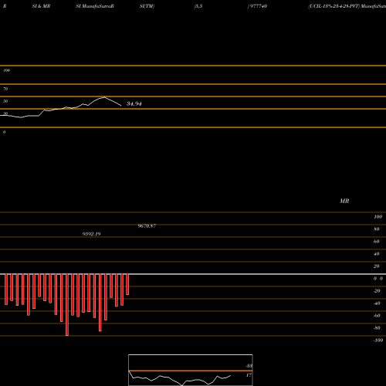Click the MR panel title label
The height and width of the screenshot is (386, 386).
click(x=344, y=201)
